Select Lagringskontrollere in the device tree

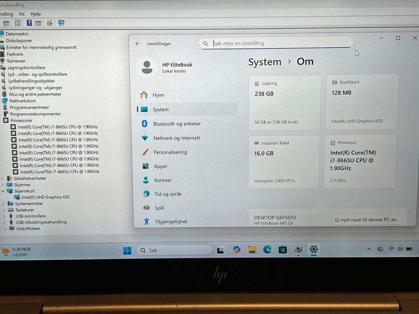(x=26, y=68)
